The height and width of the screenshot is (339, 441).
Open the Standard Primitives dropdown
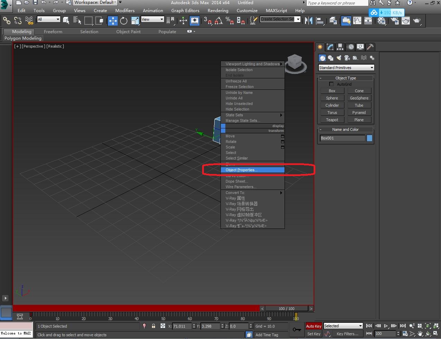tap(346, 68)
